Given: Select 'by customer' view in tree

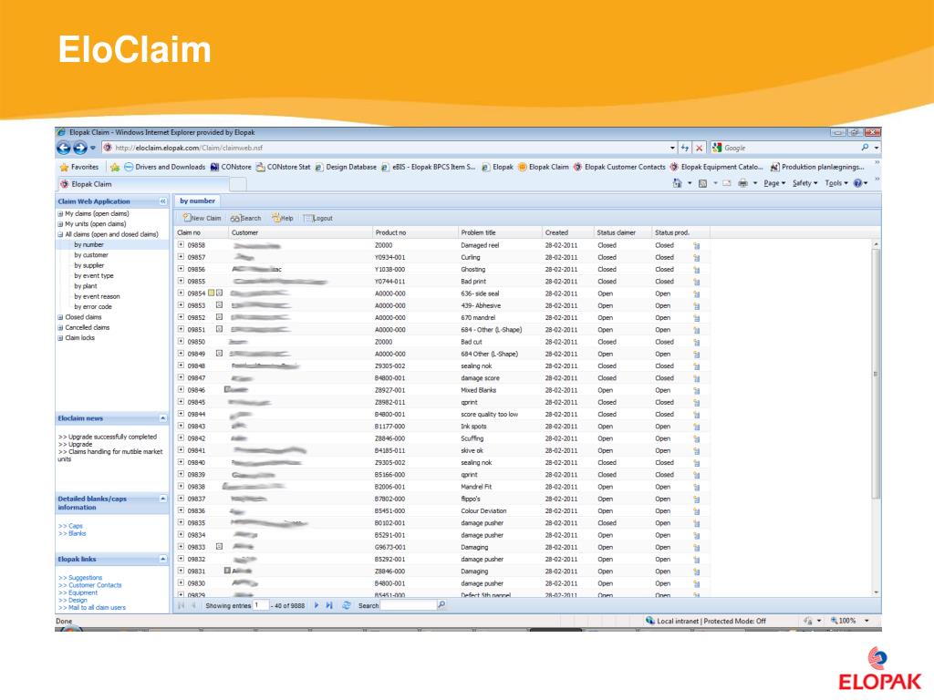Looking at the screenshot, I should click(91, 255).
